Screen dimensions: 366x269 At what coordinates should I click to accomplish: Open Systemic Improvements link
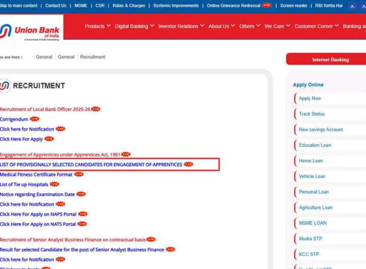[x=176, y=6]
